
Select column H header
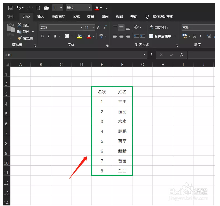[163, 65]
